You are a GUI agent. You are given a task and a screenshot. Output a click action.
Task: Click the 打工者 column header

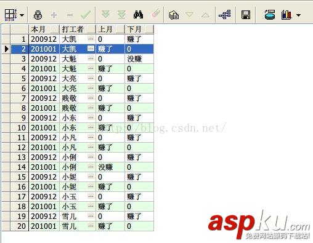(78, 29)
